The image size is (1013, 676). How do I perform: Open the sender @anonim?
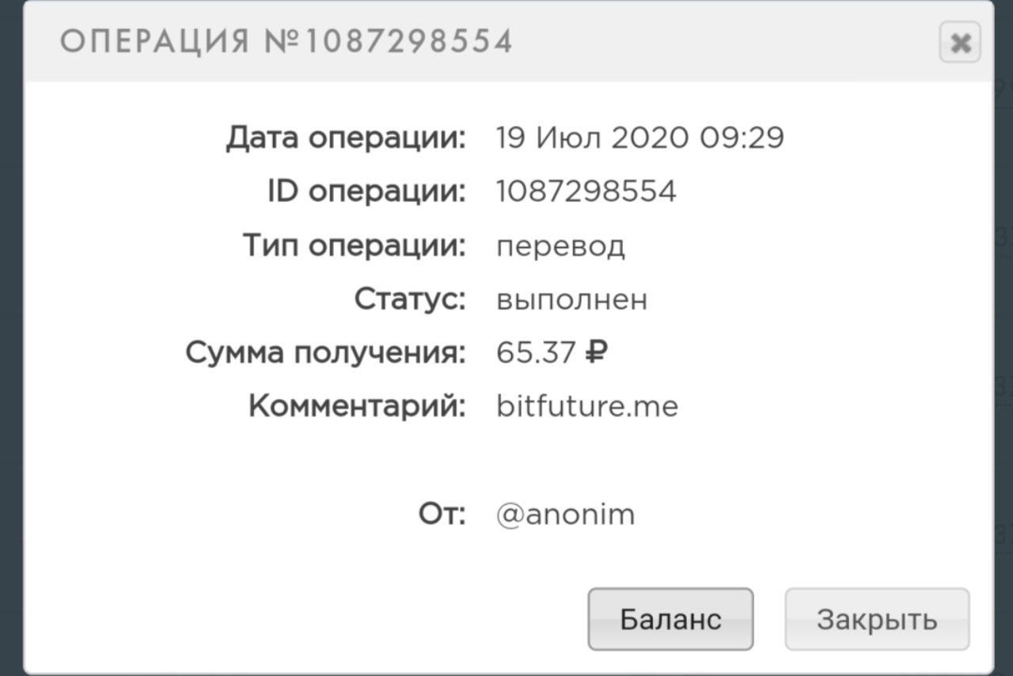(565, 515)
